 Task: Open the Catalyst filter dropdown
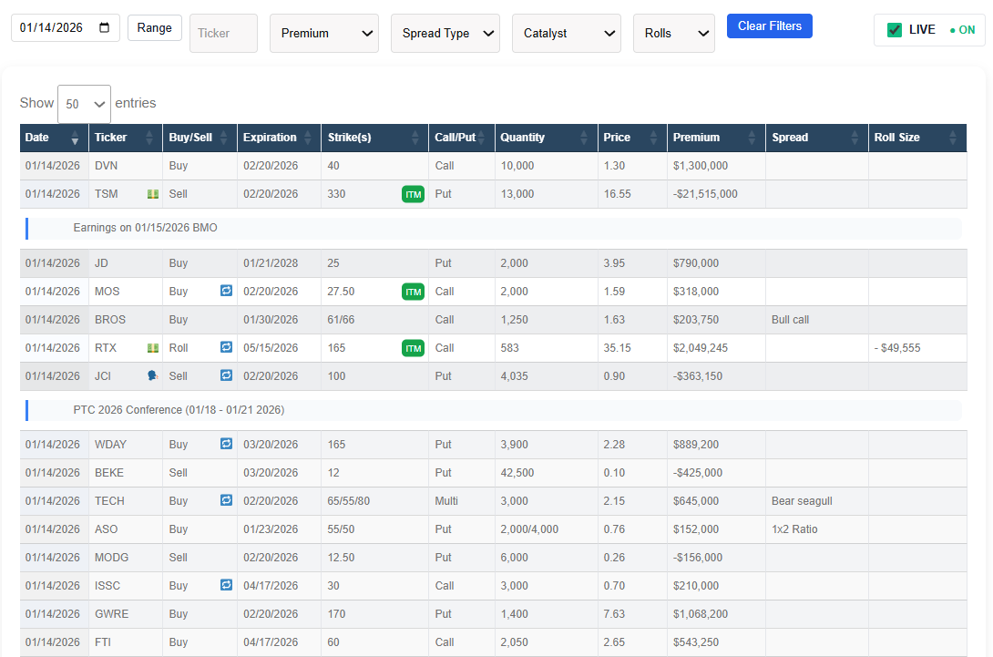coord(566,33)
